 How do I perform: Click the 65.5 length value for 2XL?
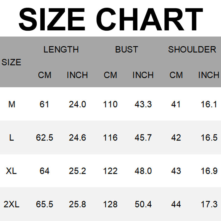[44, 204]
